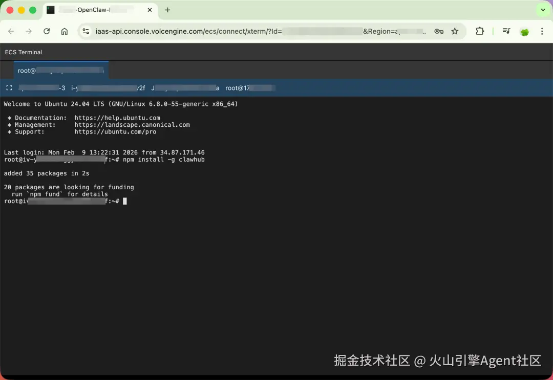Screen dimensions: 553x380
Task: Open the https://landscape.canonical.com link
Action: (132, 125)
